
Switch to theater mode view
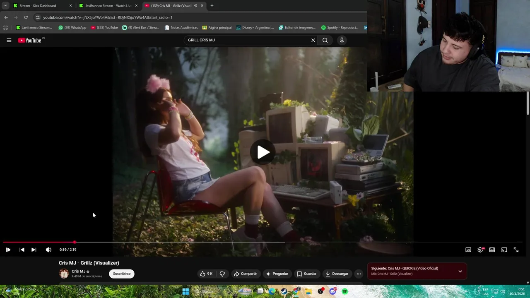click(492, 250)
